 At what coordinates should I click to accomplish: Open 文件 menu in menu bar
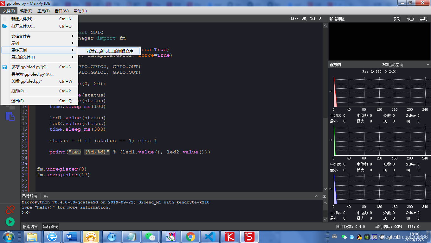pos(9,11)
